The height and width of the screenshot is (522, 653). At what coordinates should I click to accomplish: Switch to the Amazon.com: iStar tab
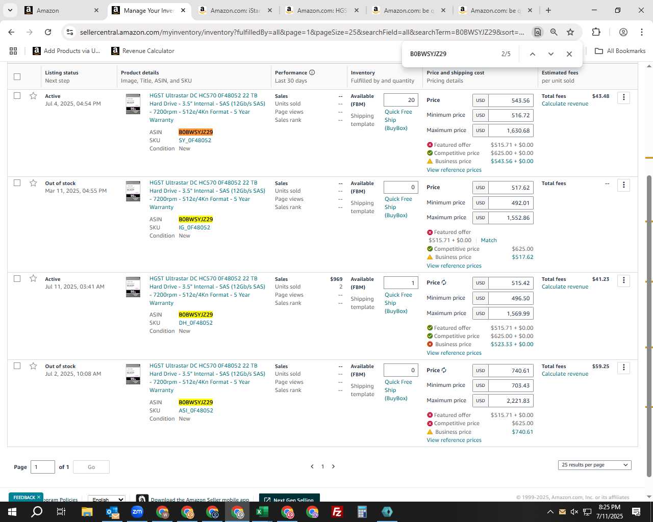(x=236, y=10)
